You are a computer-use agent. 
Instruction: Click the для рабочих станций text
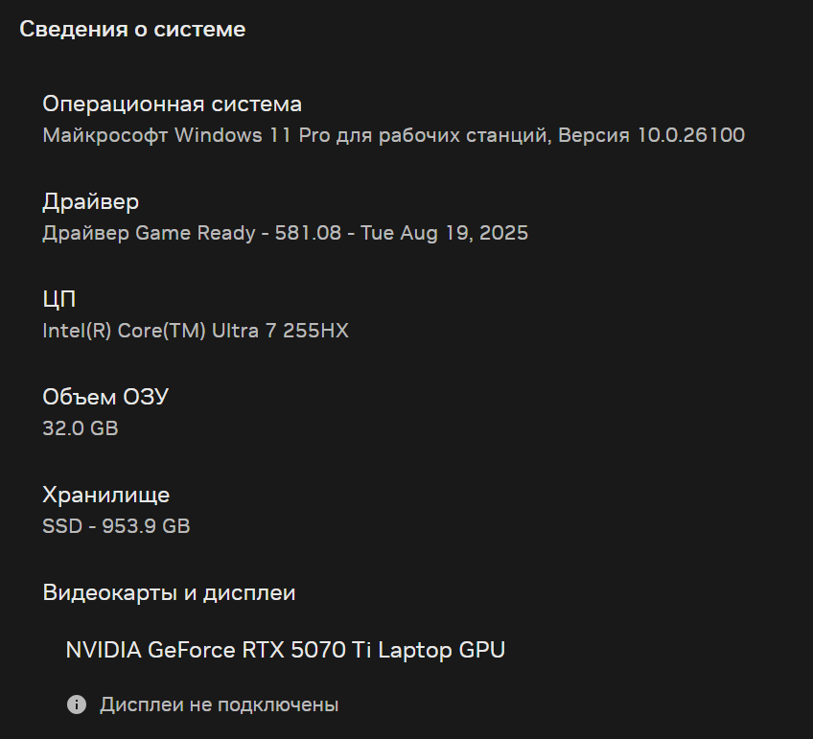444,135
